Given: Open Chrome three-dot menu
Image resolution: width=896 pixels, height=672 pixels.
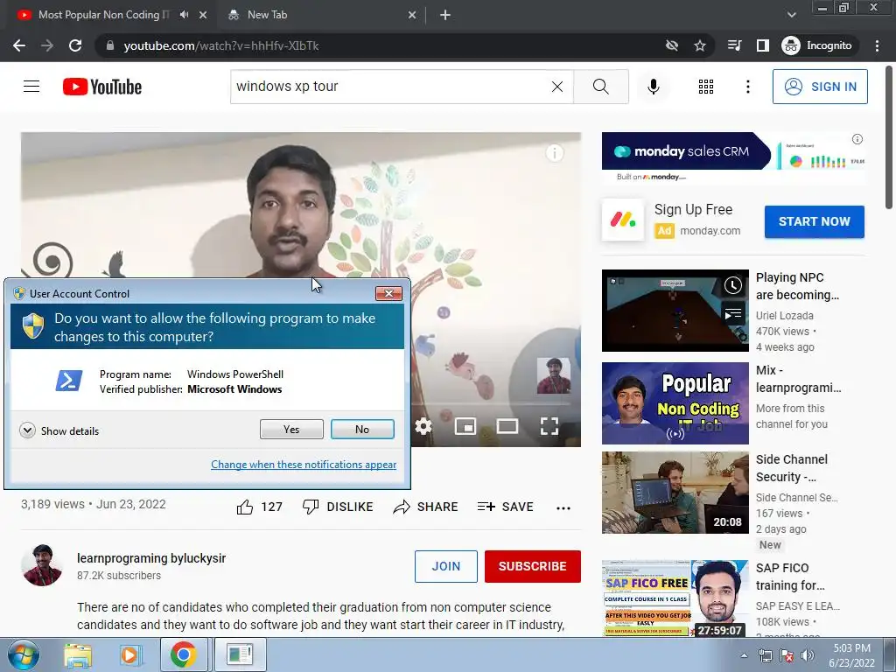Looking at the screenshot, I should [x=877, y=45].
